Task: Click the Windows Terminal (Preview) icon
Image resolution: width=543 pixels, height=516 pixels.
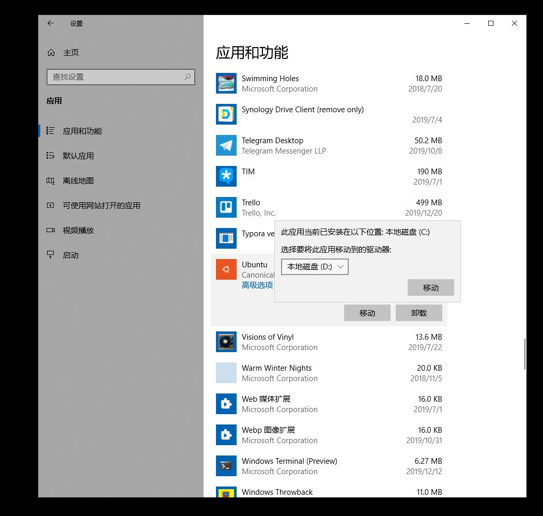Action: point(226,466)
